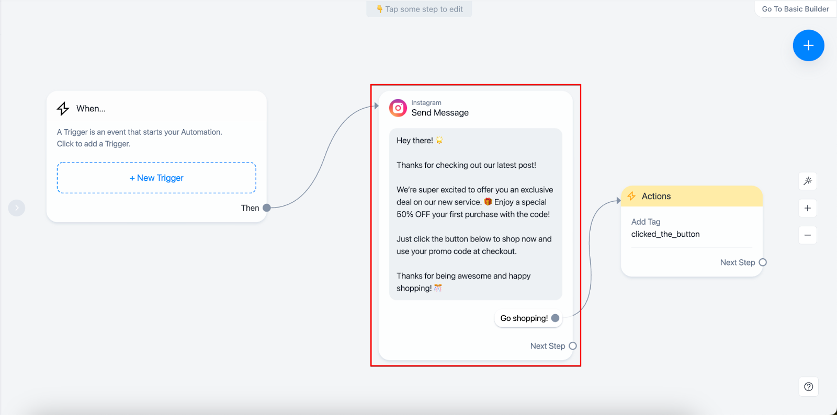Click Send Message Next Step connector circle
This screenshot has width=837, height=415.
click(x=573, y=346)
